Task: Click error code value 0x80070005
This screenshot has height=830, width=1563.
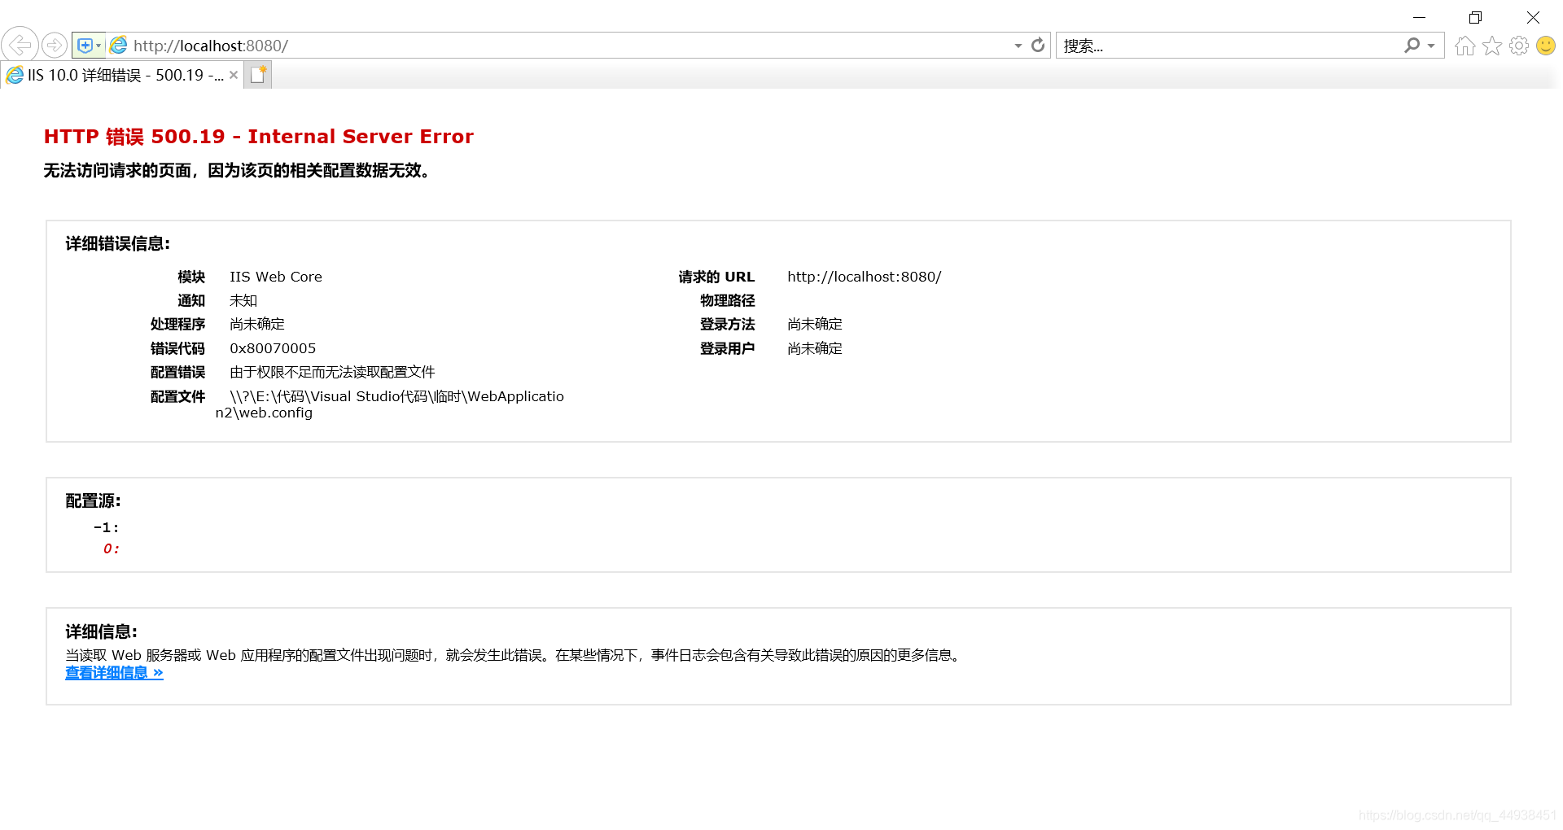Action: (x=273, y=348)
